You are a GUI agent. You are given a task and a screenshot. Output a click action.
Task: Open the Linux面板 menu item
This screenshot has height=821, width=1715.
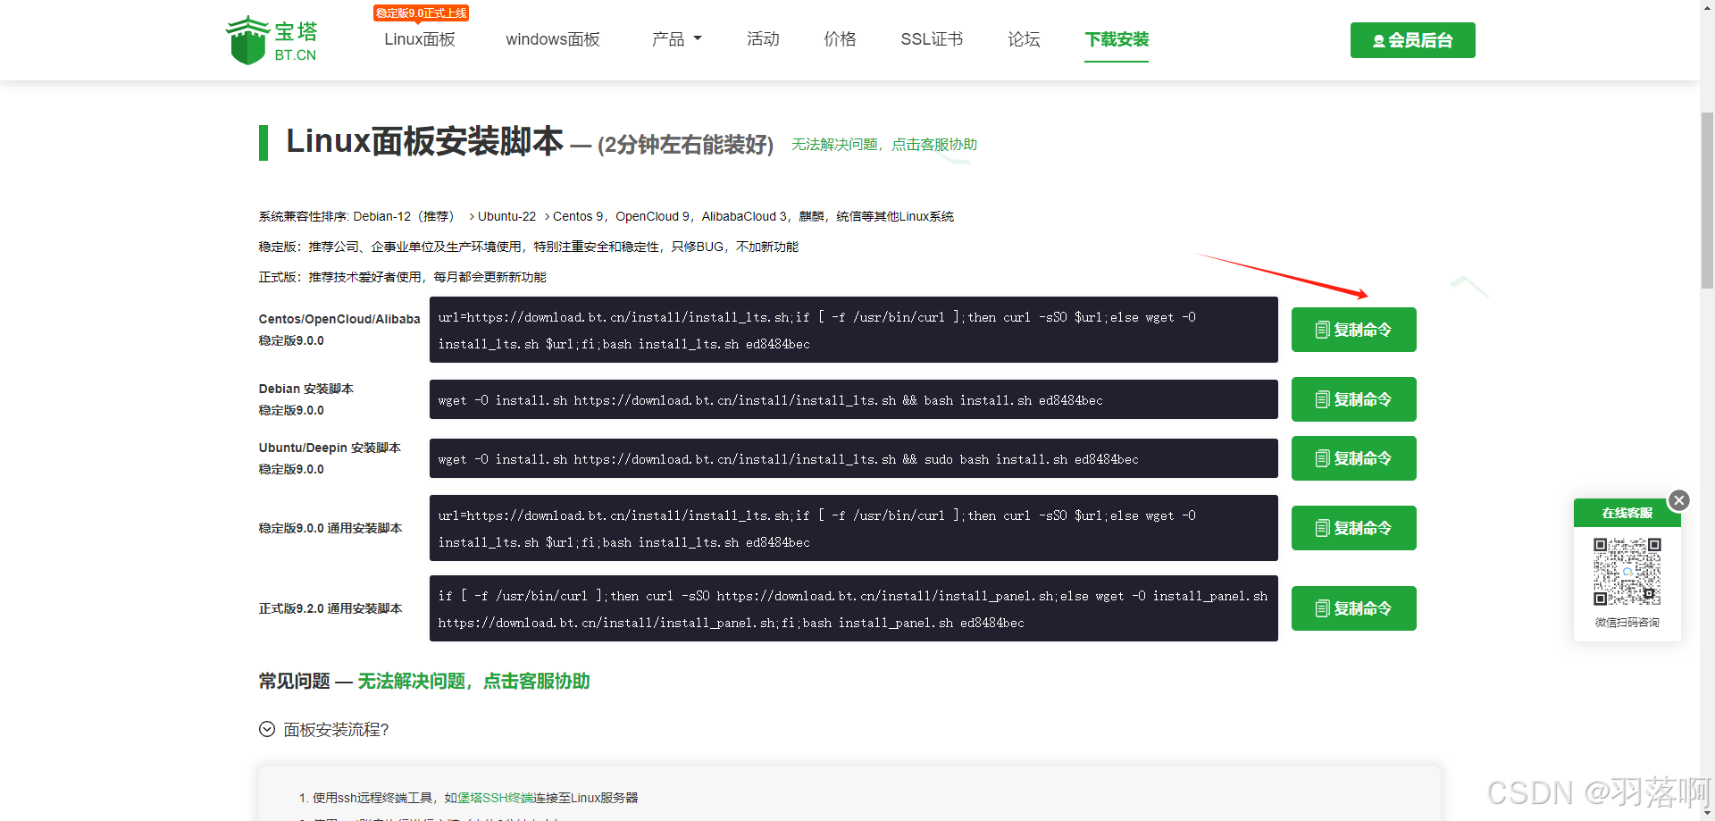(420, 39)
